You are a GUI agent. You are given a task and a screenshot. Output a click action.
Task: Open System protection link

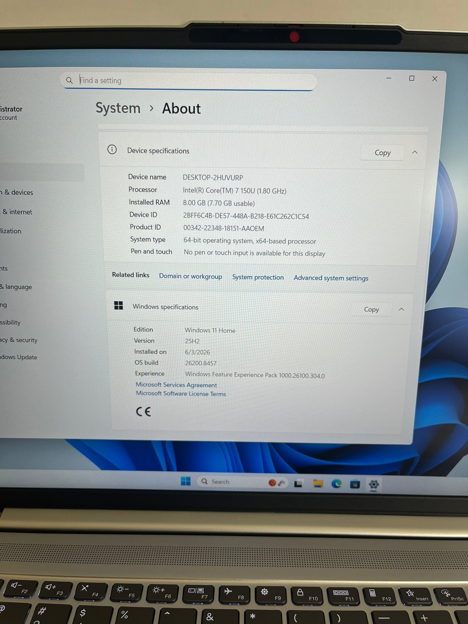258,277
